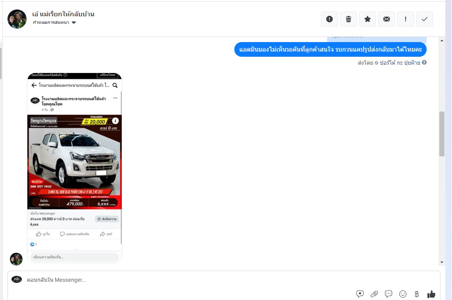Click the page logo avatar beside the reply box
Screen dimensions: 452x300
click(x=17, y=279)
